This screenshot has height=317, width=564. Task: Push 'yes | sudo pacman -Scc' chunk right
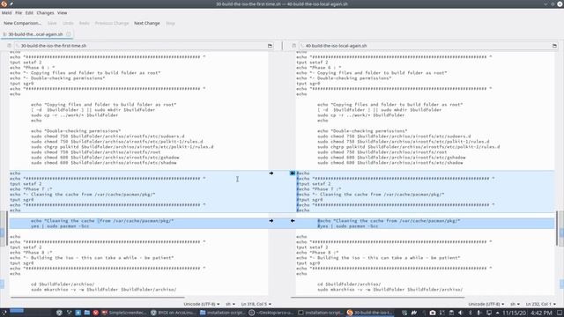point(271,221)
